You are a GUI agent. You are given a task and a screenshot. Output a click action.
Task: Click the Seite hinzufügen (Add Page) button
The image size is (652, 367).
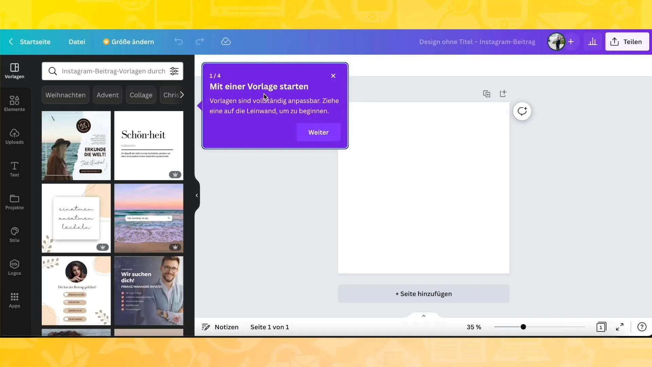(x=423, y=294)
